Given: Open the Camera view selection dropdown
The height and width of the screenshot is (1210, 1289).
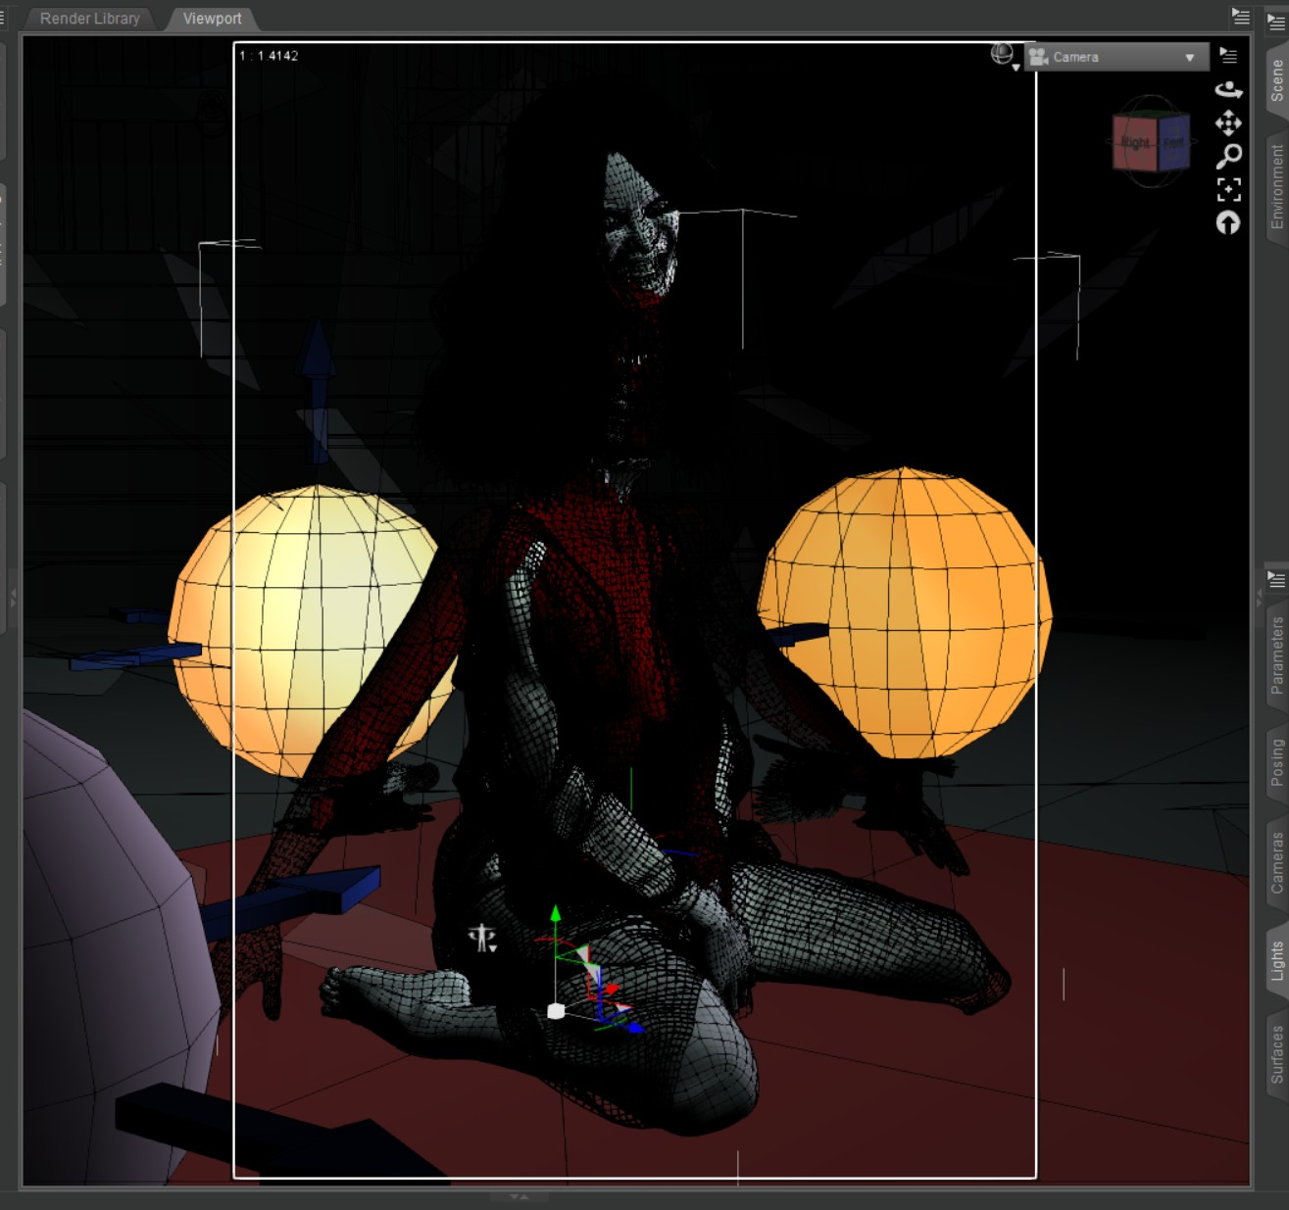Looking at the screenshot, I should [1116, 57].
